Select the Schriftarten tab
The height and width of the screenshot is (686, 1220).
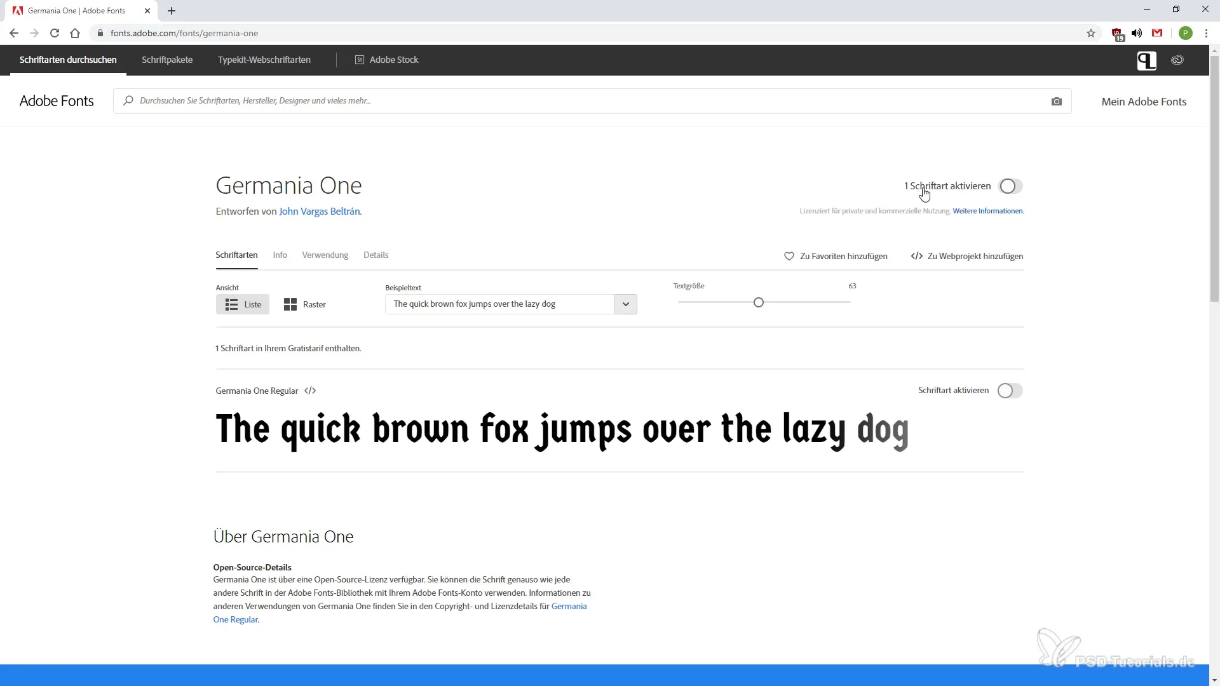coord(236,255)
